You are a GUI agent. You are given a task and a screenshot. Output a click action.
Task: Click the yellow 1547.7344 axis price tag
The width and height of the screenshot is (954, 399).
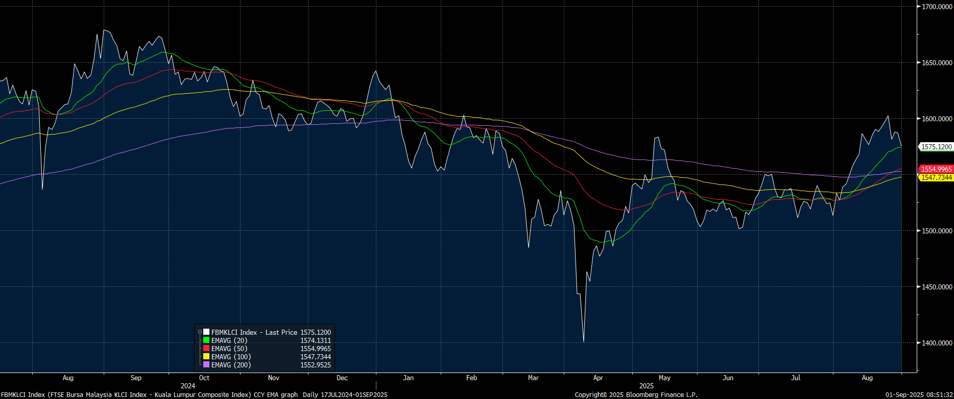click(x=936, y=177)
